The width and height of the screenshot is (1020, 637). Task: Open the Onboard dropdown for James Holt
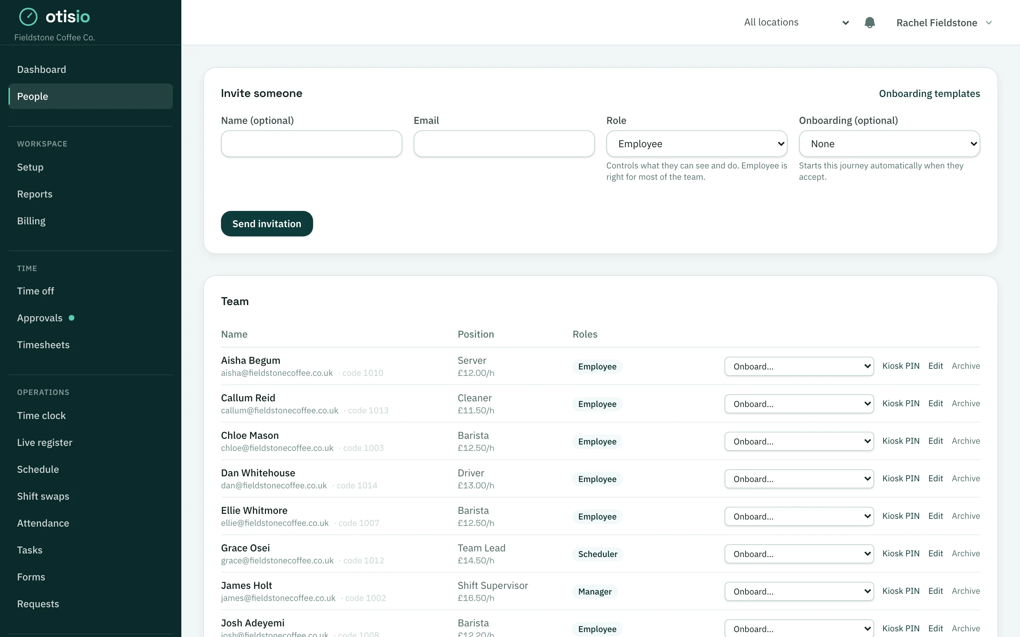(x=799, y=591)
